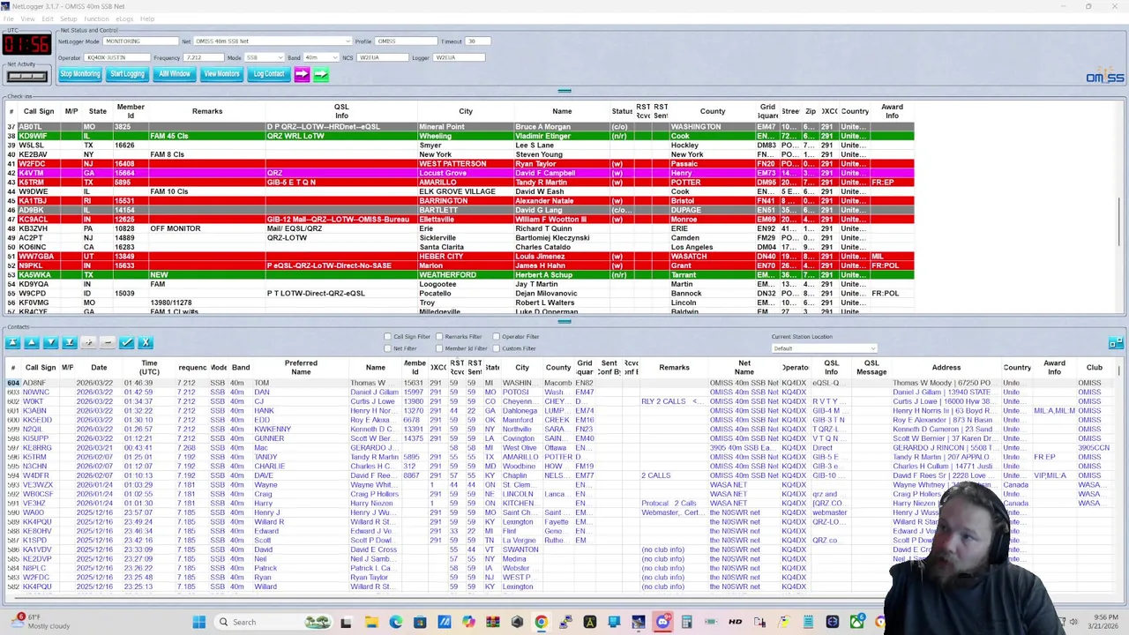
Task: Enable the Remarks Filter checkbox
Action: click(439, 336)
